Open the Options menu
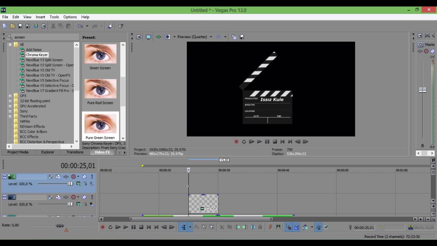 70,17
